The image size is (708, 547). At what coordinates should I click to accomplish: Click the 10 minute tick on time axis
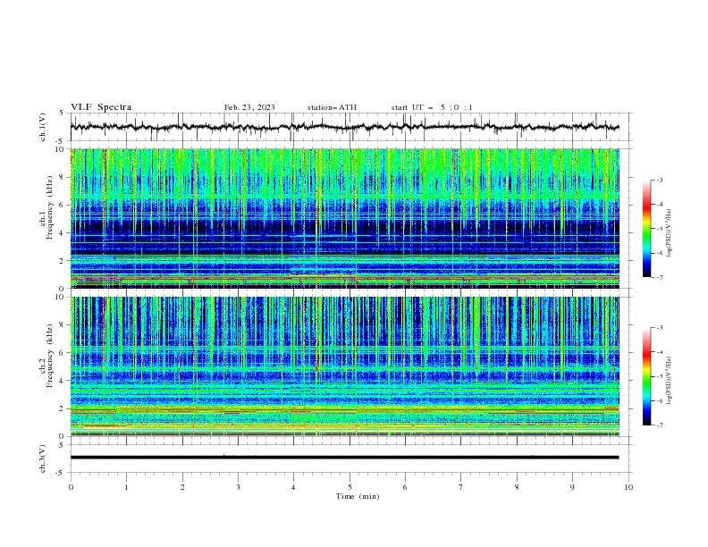[x=628, y=487]
